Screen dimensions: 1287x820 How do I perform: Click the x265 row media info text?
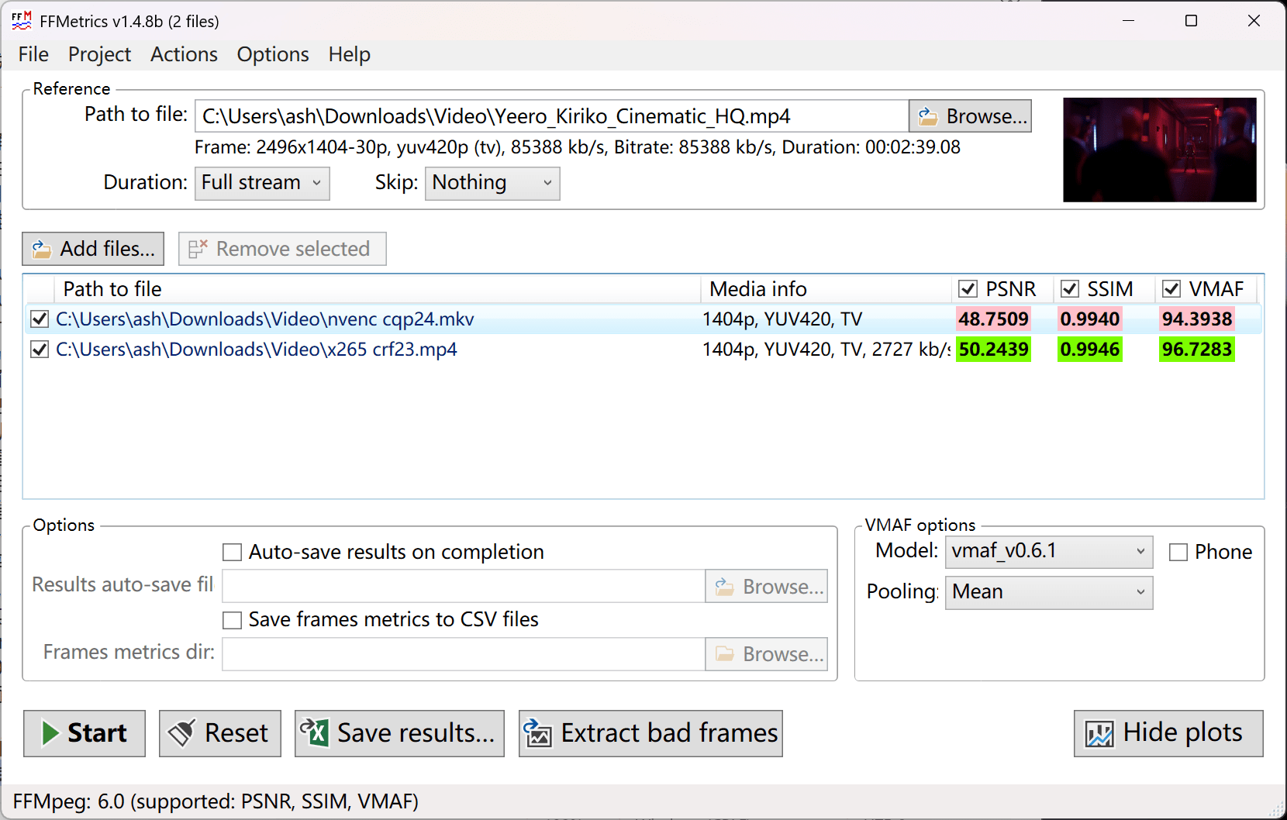826,349
